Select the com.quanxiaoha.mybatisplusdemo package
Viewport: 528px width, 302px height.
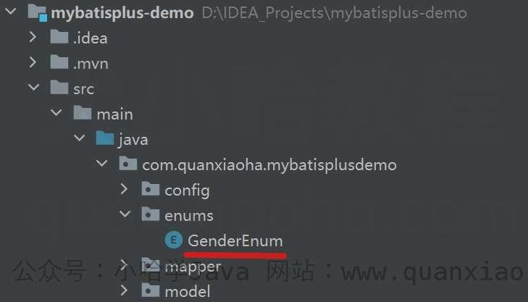pyautogui.click(x=269, y=165)
